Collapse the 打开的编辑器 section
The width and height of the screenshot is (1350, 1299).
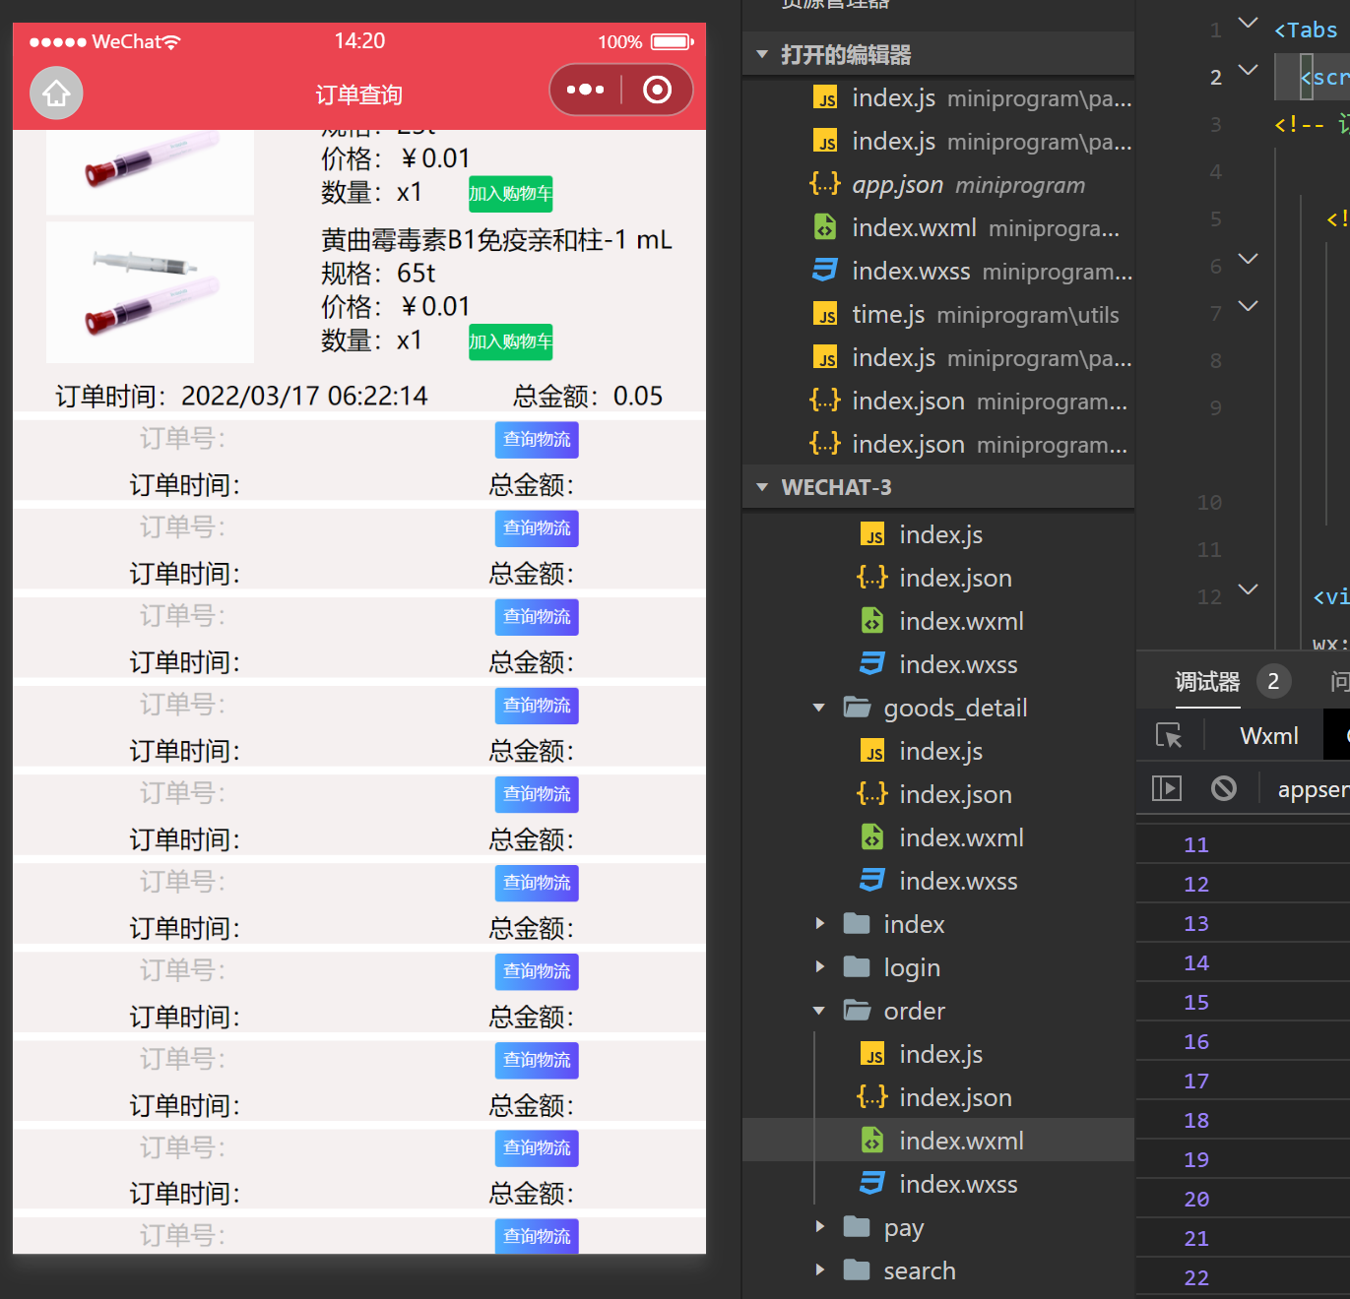point(761,55)
